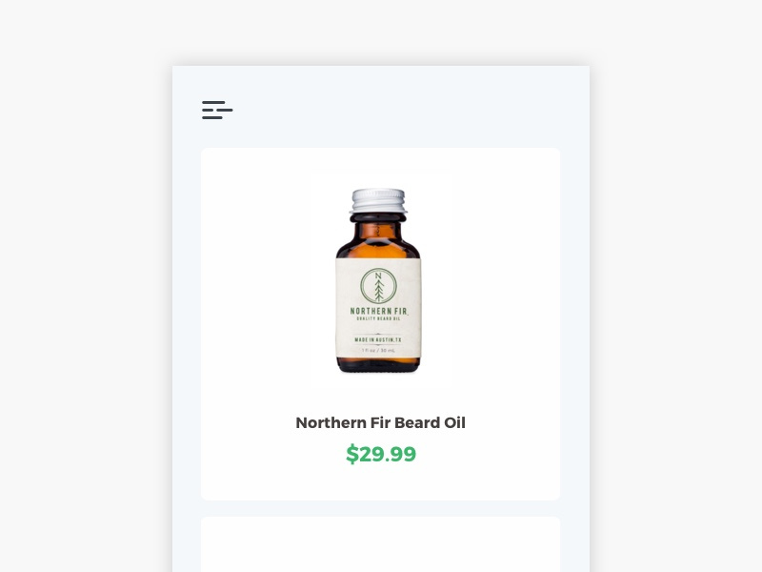762x572 pixels.
Task: Select the Northern Fir Beard Oil title
Action: (x=380, y=422)
